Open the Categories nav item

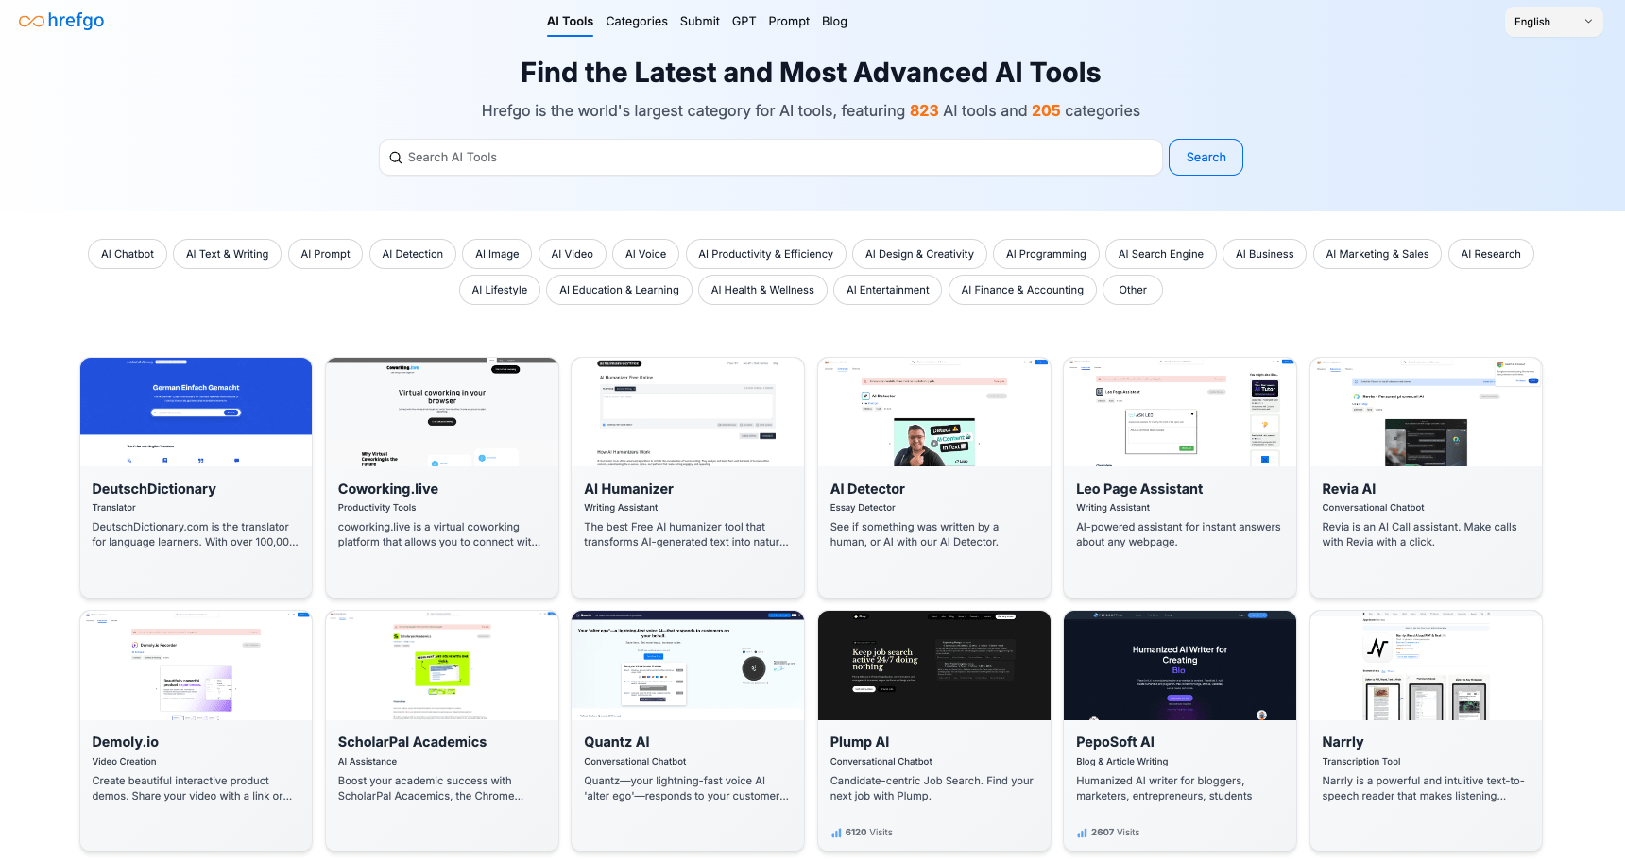point(637,21)
